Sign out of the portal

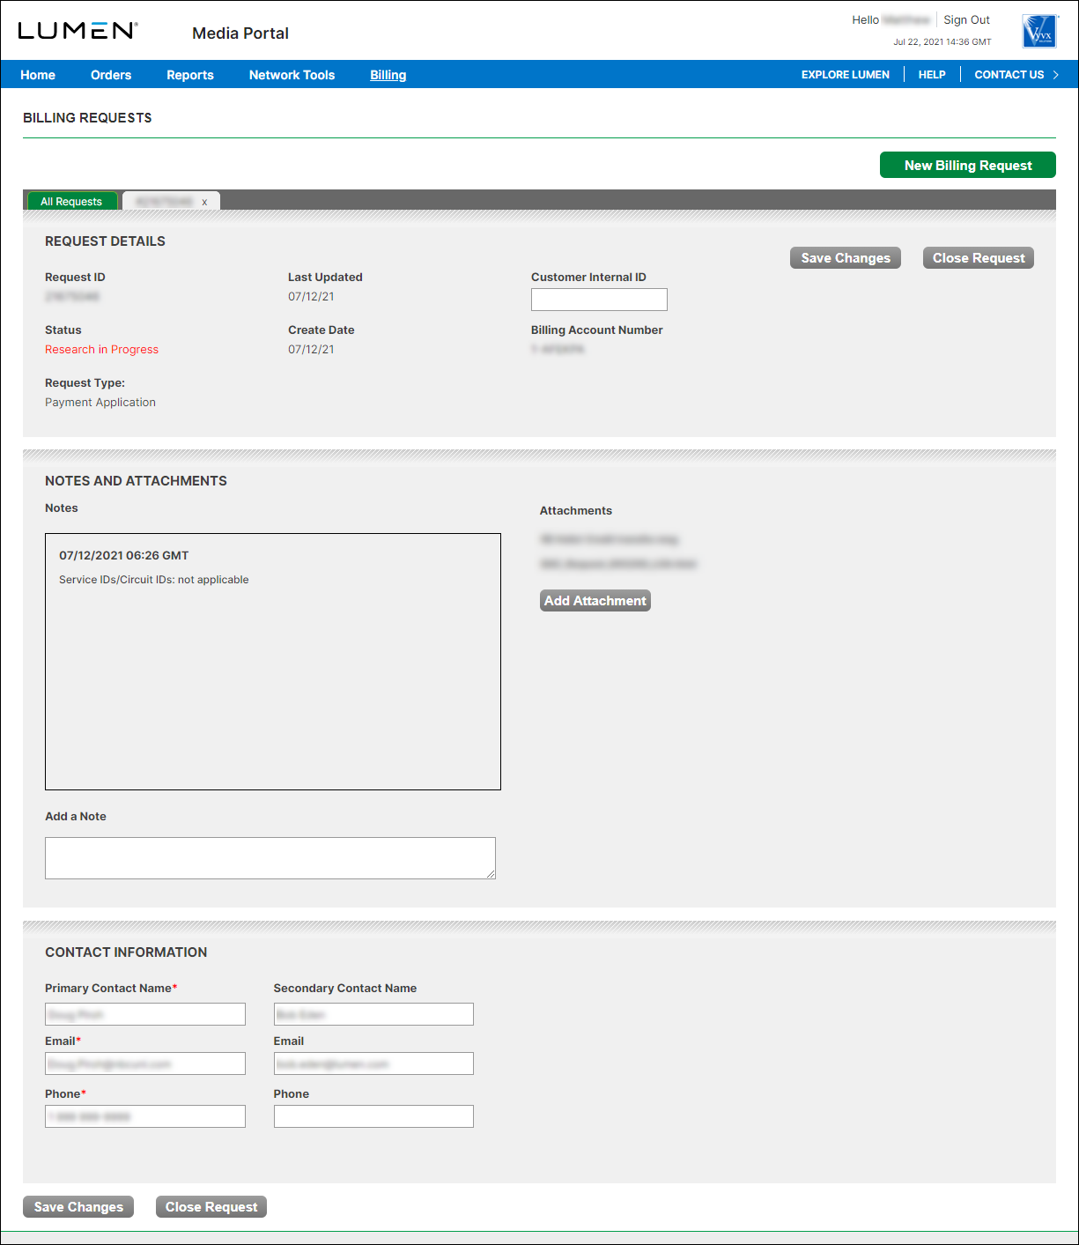pos(966,19)
